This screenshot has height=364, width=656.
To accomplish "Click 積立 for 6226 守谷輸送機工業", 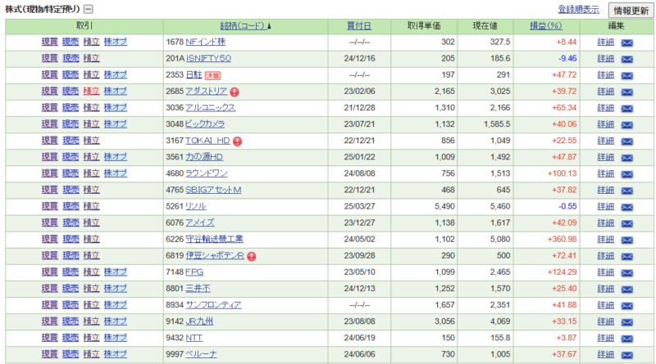I will tap(91, 239).
